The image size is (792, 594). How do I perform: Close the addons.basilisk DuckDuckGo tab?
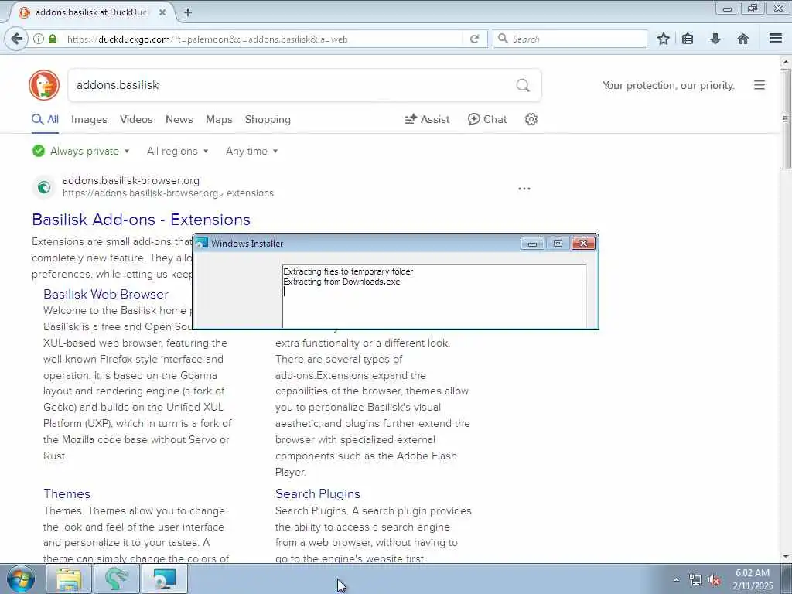click(x=162, y=12)
